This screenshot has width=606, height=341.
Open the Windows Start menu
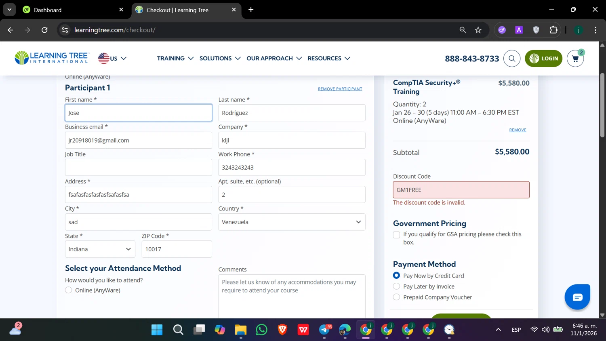157,330
